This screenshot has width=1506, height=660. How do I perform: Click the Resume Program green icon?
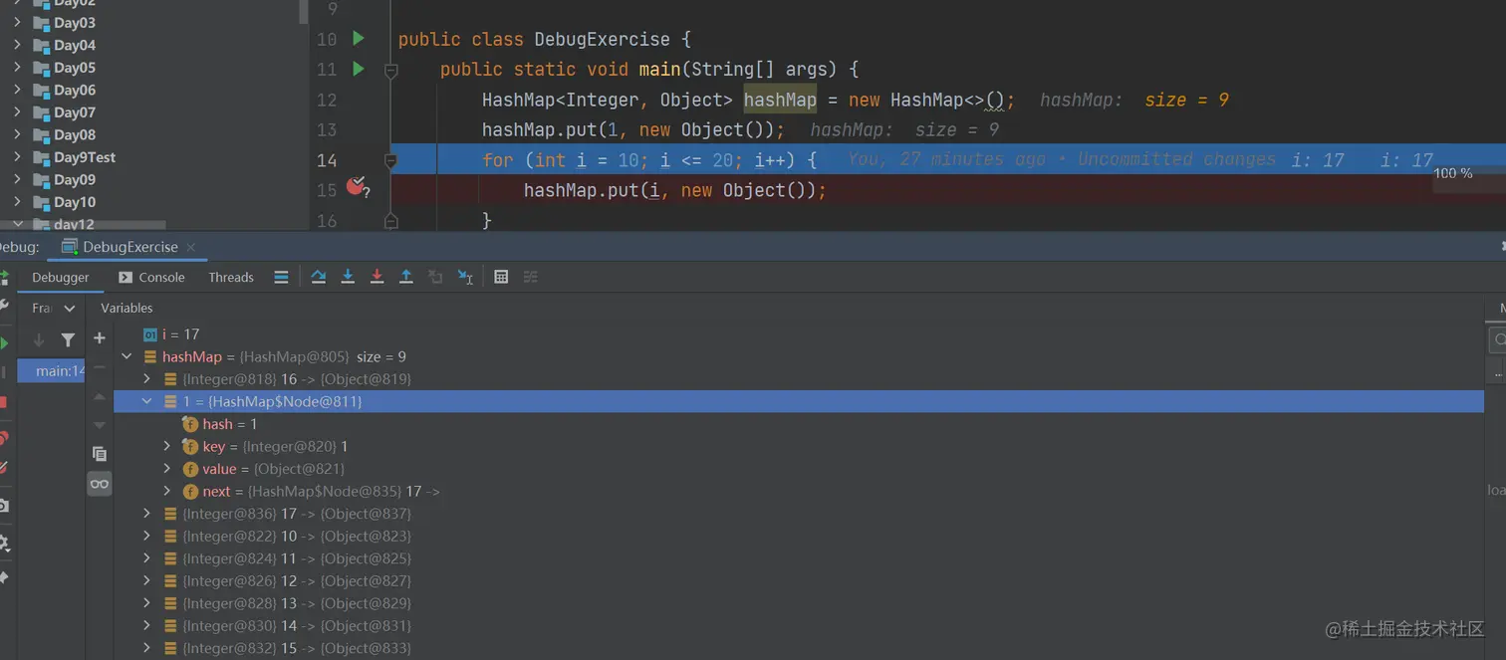coord(4,343)
